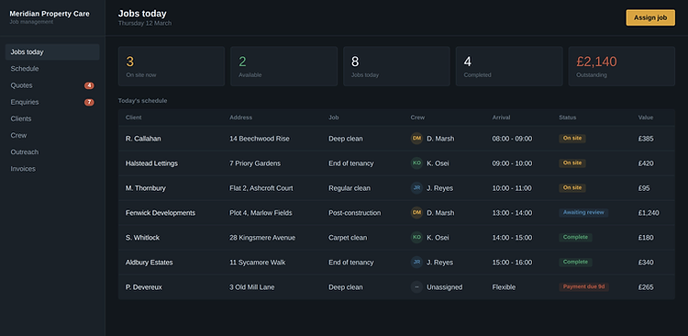Click the Value column header
This screenshot has width=688, height=336.
coord(646,118)
